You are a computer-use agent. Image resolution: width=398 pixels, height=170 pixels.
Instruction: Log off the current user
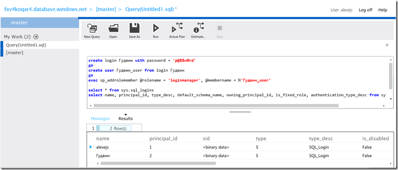[x=365, y=10]
